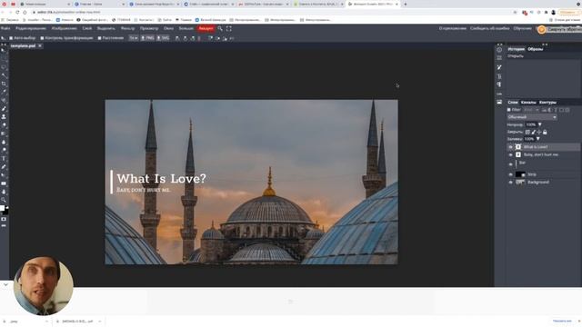Click the Сообщить об ошибке link

tap(489, 28)
